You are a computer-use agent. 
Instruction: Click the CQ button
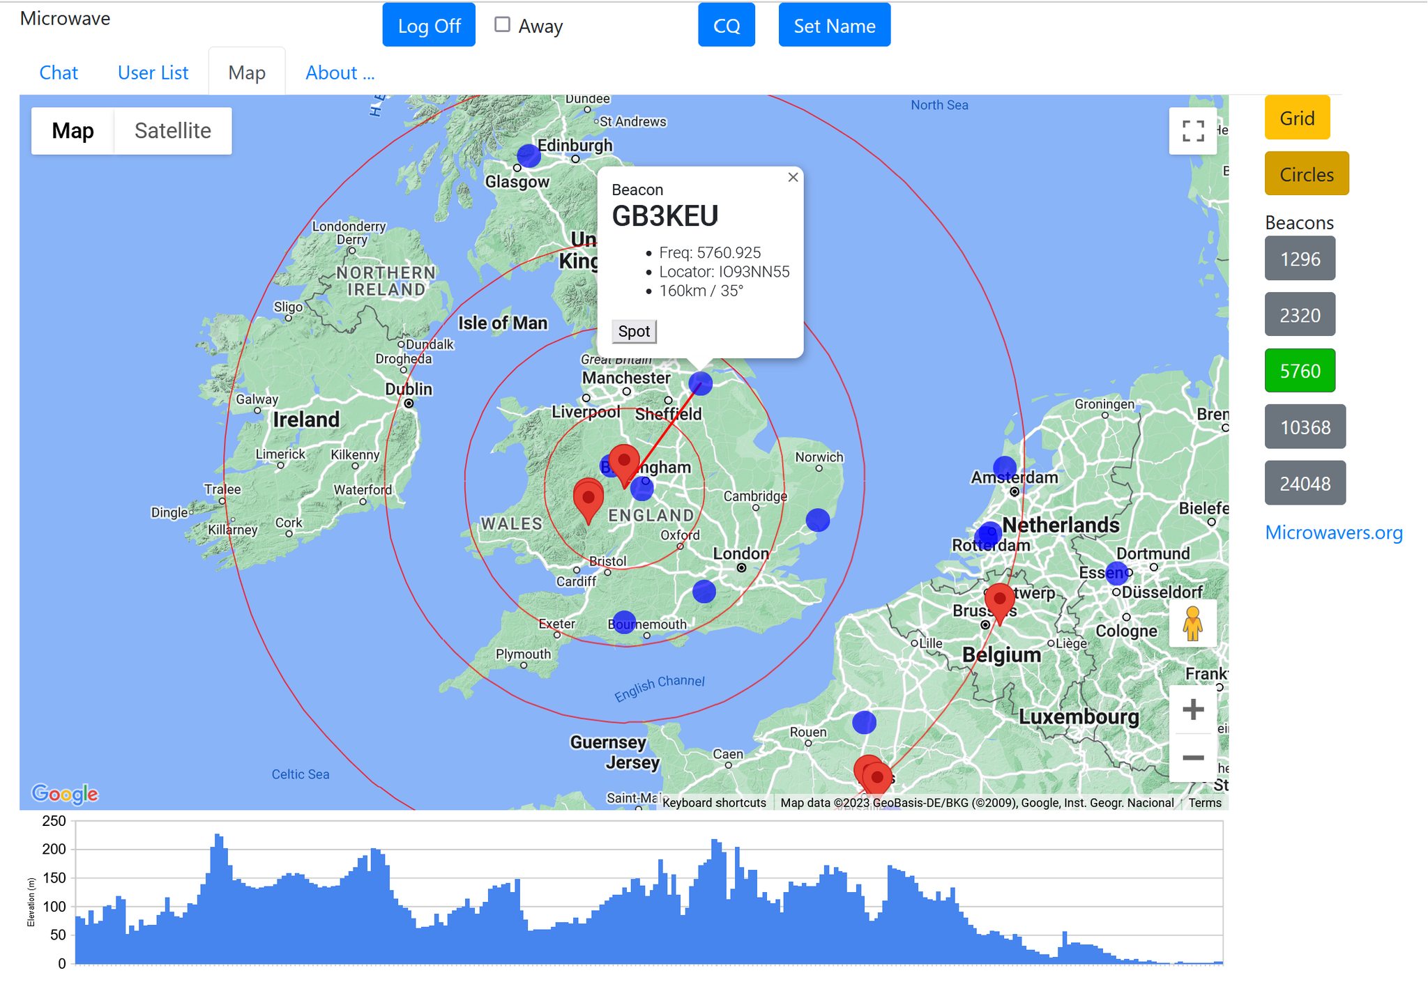727,25
